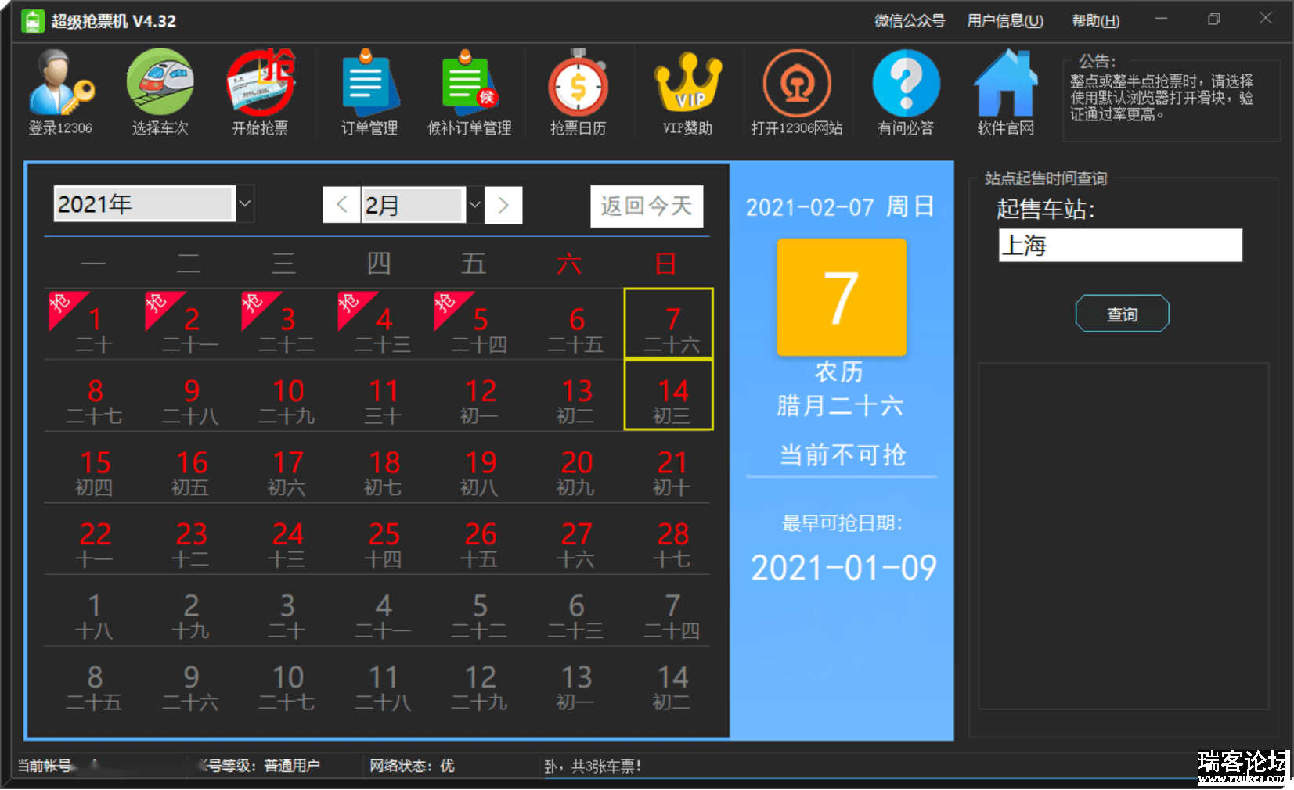Image resolution: width=1294 pixels, height=790 pixels.
Task: Open the 用户信息(U) menu
Action: pos(1005,21)
